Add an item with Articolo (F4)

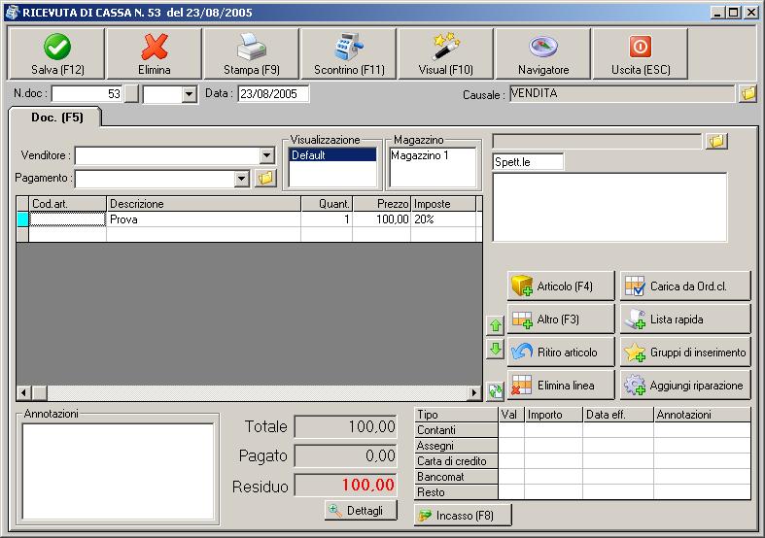coord(561,286)
